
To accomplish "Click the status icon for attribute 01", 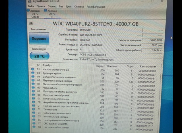I will pyautogui.click(x=33, y=69).
